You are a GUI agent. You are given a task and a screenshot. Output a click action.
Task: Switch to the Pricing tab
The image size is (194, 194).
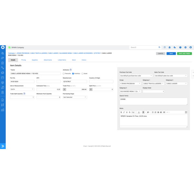24,60
